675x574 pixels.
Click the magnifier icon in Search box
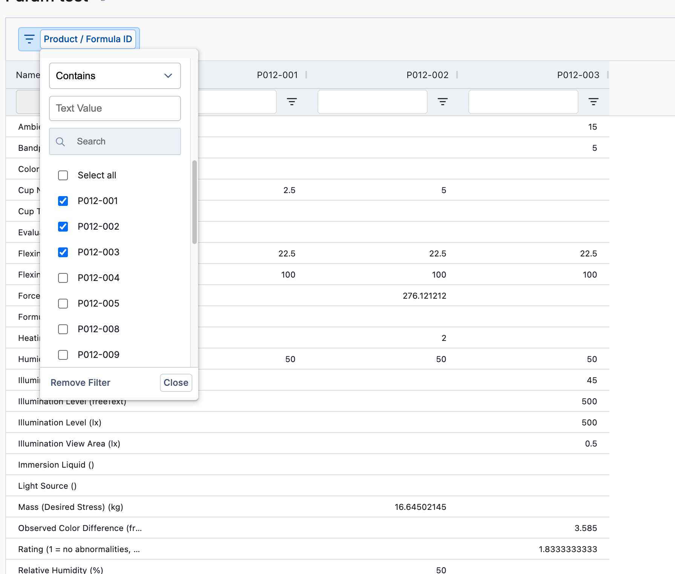[60, 142]
